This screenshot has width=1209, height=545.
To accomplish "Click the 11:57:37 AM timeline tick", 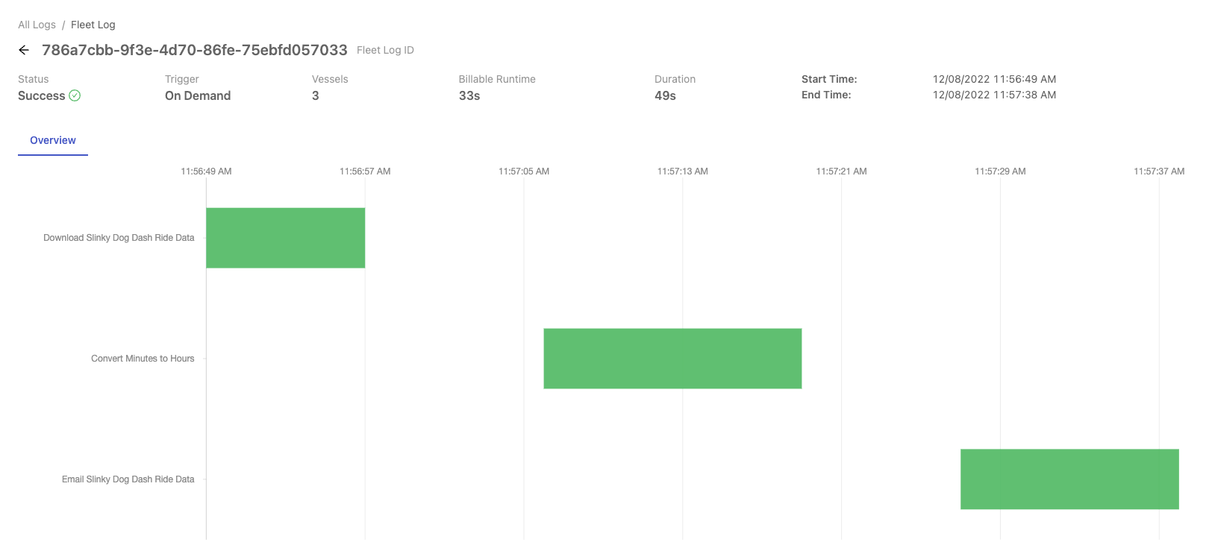I will point(1159,171).
